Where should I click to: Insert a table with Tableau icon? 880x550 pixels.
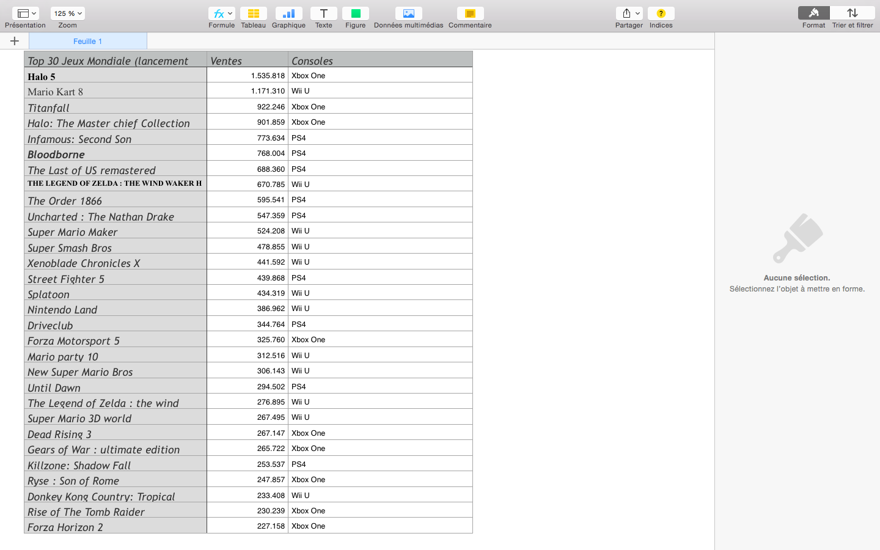tap(253, 13)
